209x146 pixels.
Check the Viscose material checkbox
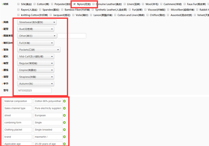145,9
